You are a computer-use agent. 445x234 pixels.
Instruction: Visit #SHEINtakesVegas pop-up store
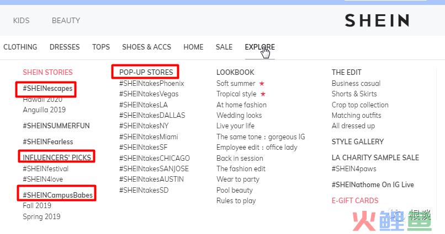[149, 94]
